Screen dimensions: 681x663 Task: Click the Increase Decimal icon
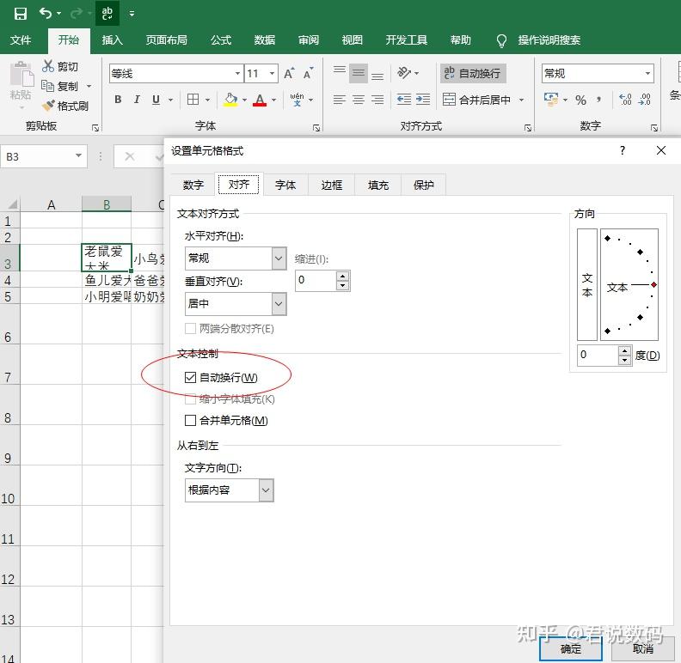coord(625,100)
